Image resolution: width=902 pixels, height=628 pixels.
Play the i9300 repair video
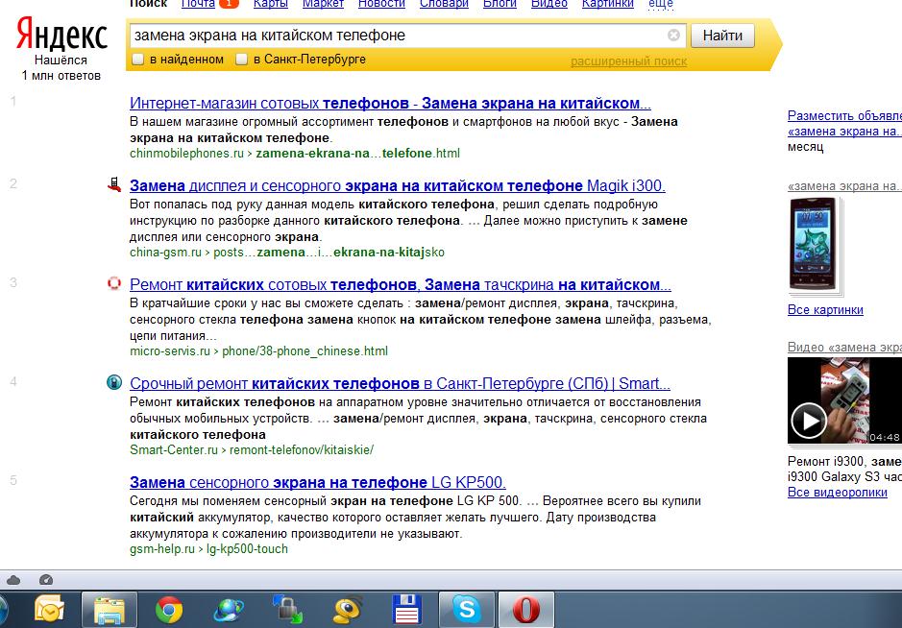[x=808, y=421]
